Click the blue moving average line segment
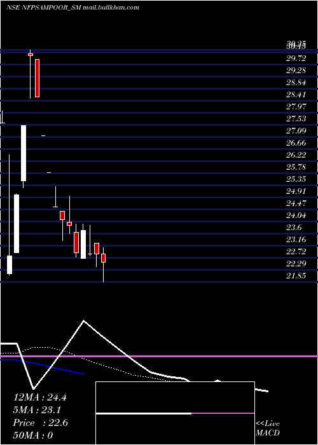Image resolution: width=318 pixels, height=445 pixels. pos(42,366)
